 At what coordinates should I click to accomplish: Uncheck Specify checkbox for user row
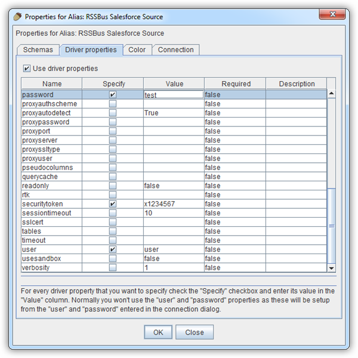coord(113,249)
